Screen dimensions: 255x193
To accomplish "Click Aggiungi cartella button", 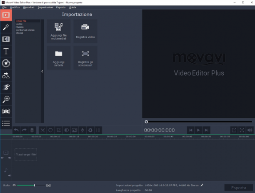I will click(59, 58).
